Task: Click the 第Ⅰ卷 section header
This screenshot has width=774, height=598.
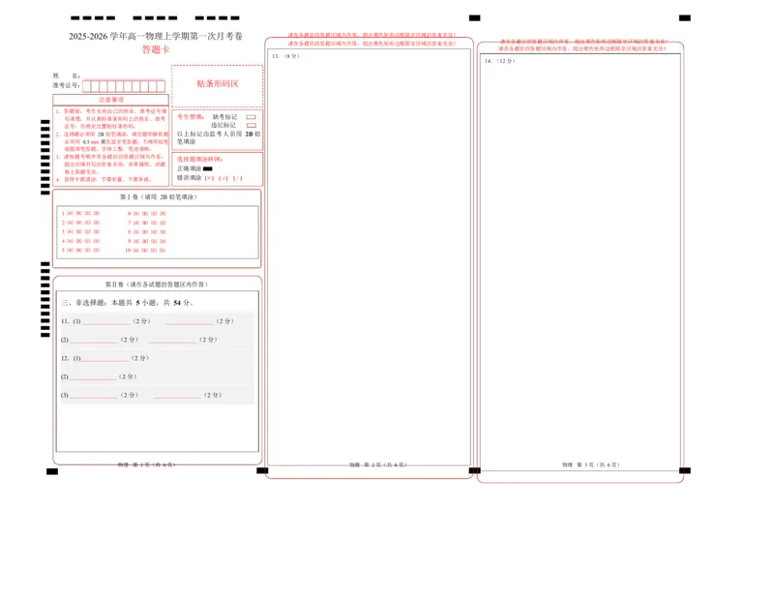Action: tap(157, 196)
